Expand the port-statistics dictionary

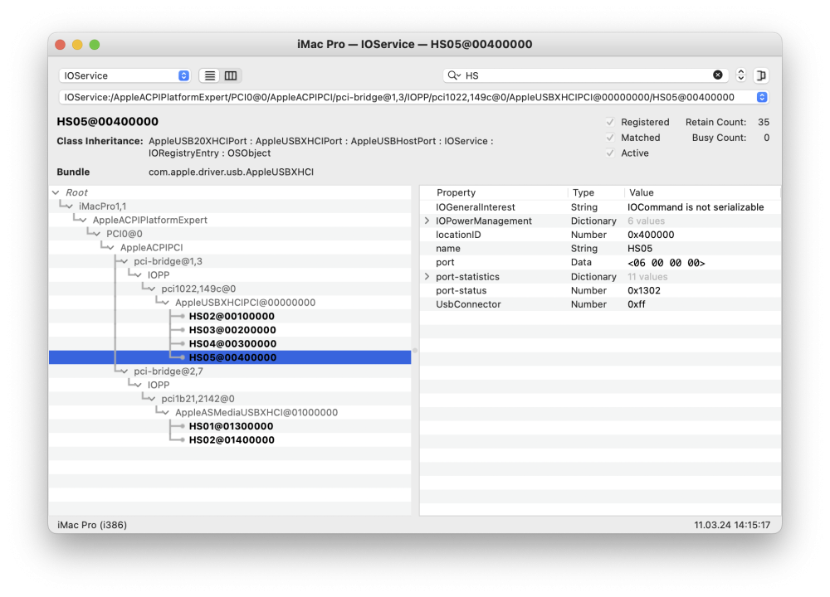[x=427, y=276]
